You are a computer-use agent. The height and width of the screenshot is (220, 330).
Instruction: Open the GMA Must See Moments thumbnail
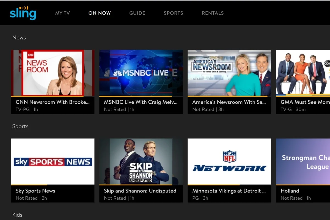tap(303, 73)
